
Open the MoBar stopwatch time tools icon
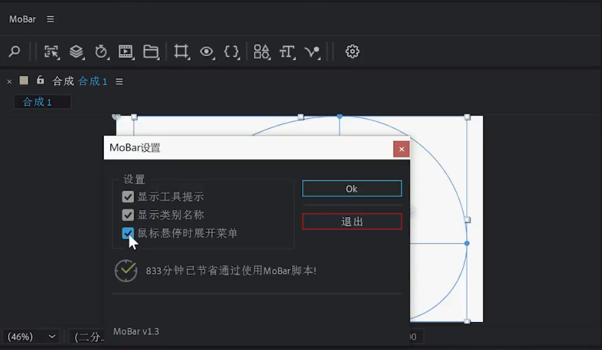[101, 52]
